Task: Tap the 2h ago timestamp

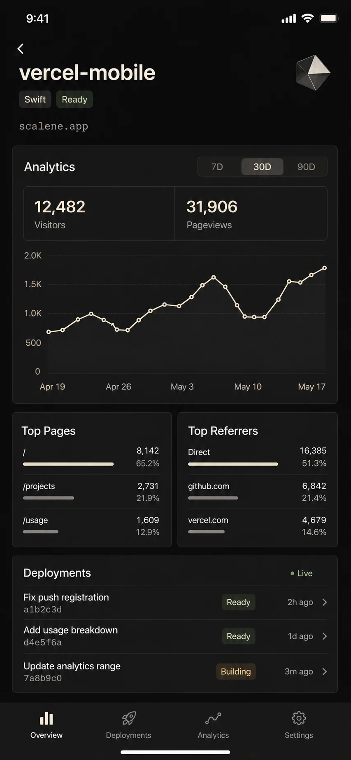Action: click(x=300, y=602)
